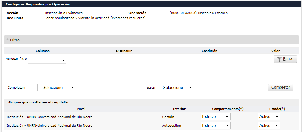Click the Condición filter header

pyautogui.click(x=209, y=51)
